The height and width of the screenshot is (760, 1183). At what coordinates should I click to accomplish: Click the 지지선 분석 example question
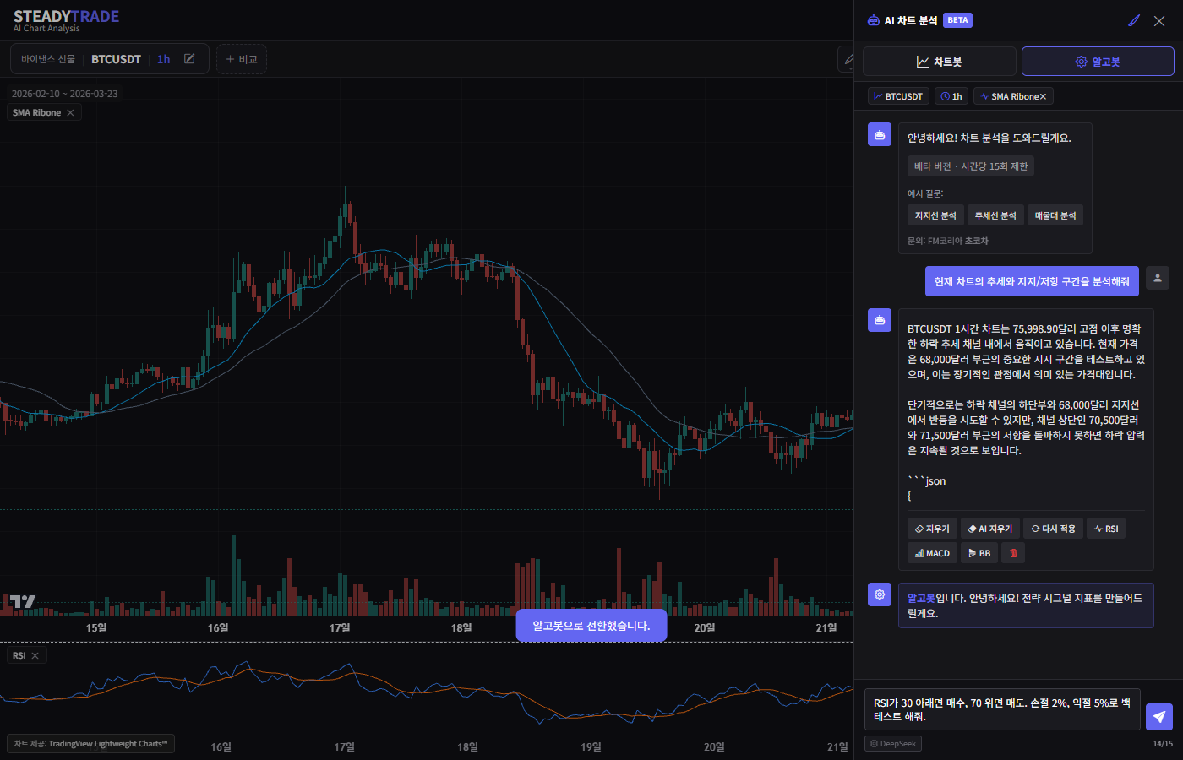click(x=935, y=215)
